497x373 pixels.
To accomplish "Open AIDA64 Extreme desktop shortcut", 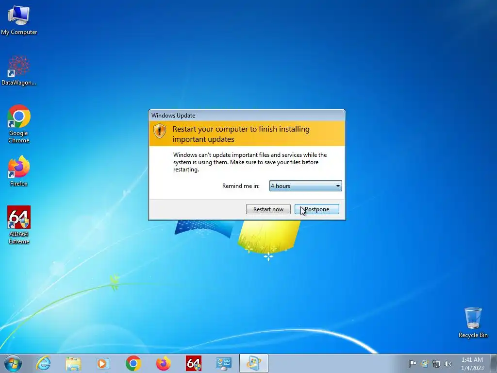I will click(19, 225).
